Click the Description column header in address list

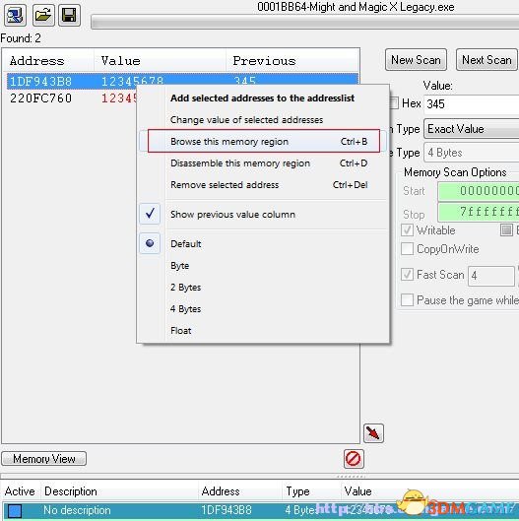click(x=119, y=491)
